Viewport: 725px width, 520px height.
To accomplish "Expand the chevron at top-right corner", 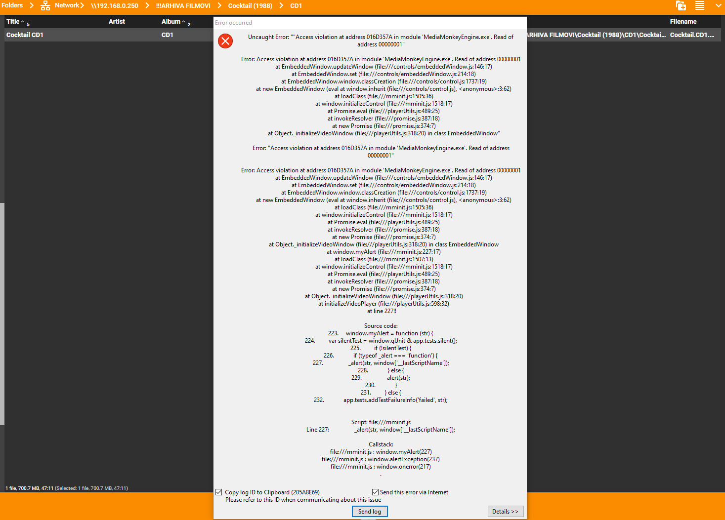I will point(718,6).
